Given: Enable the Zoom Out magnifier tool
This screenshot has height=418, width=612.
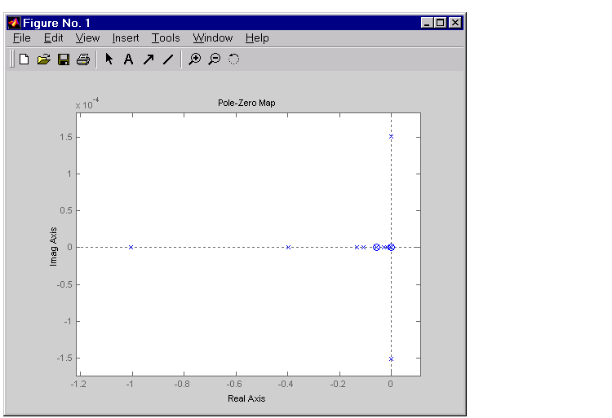Looking at the screenshot, I should coord(214,59).
